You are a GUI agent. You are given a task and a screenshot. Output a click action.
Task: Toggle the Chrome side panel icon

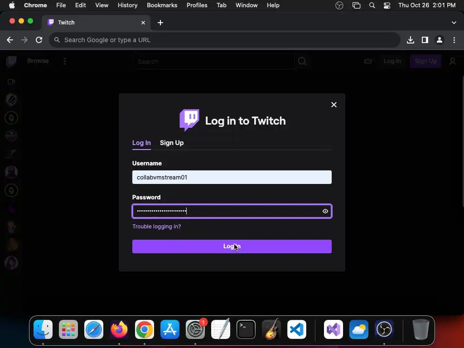click(x=425, y=40)
